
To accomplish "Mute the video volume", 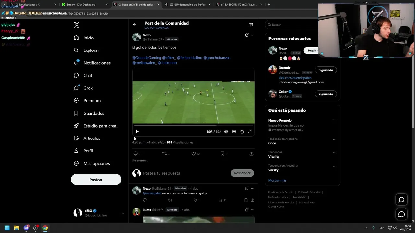I will [x=226, y=132].
